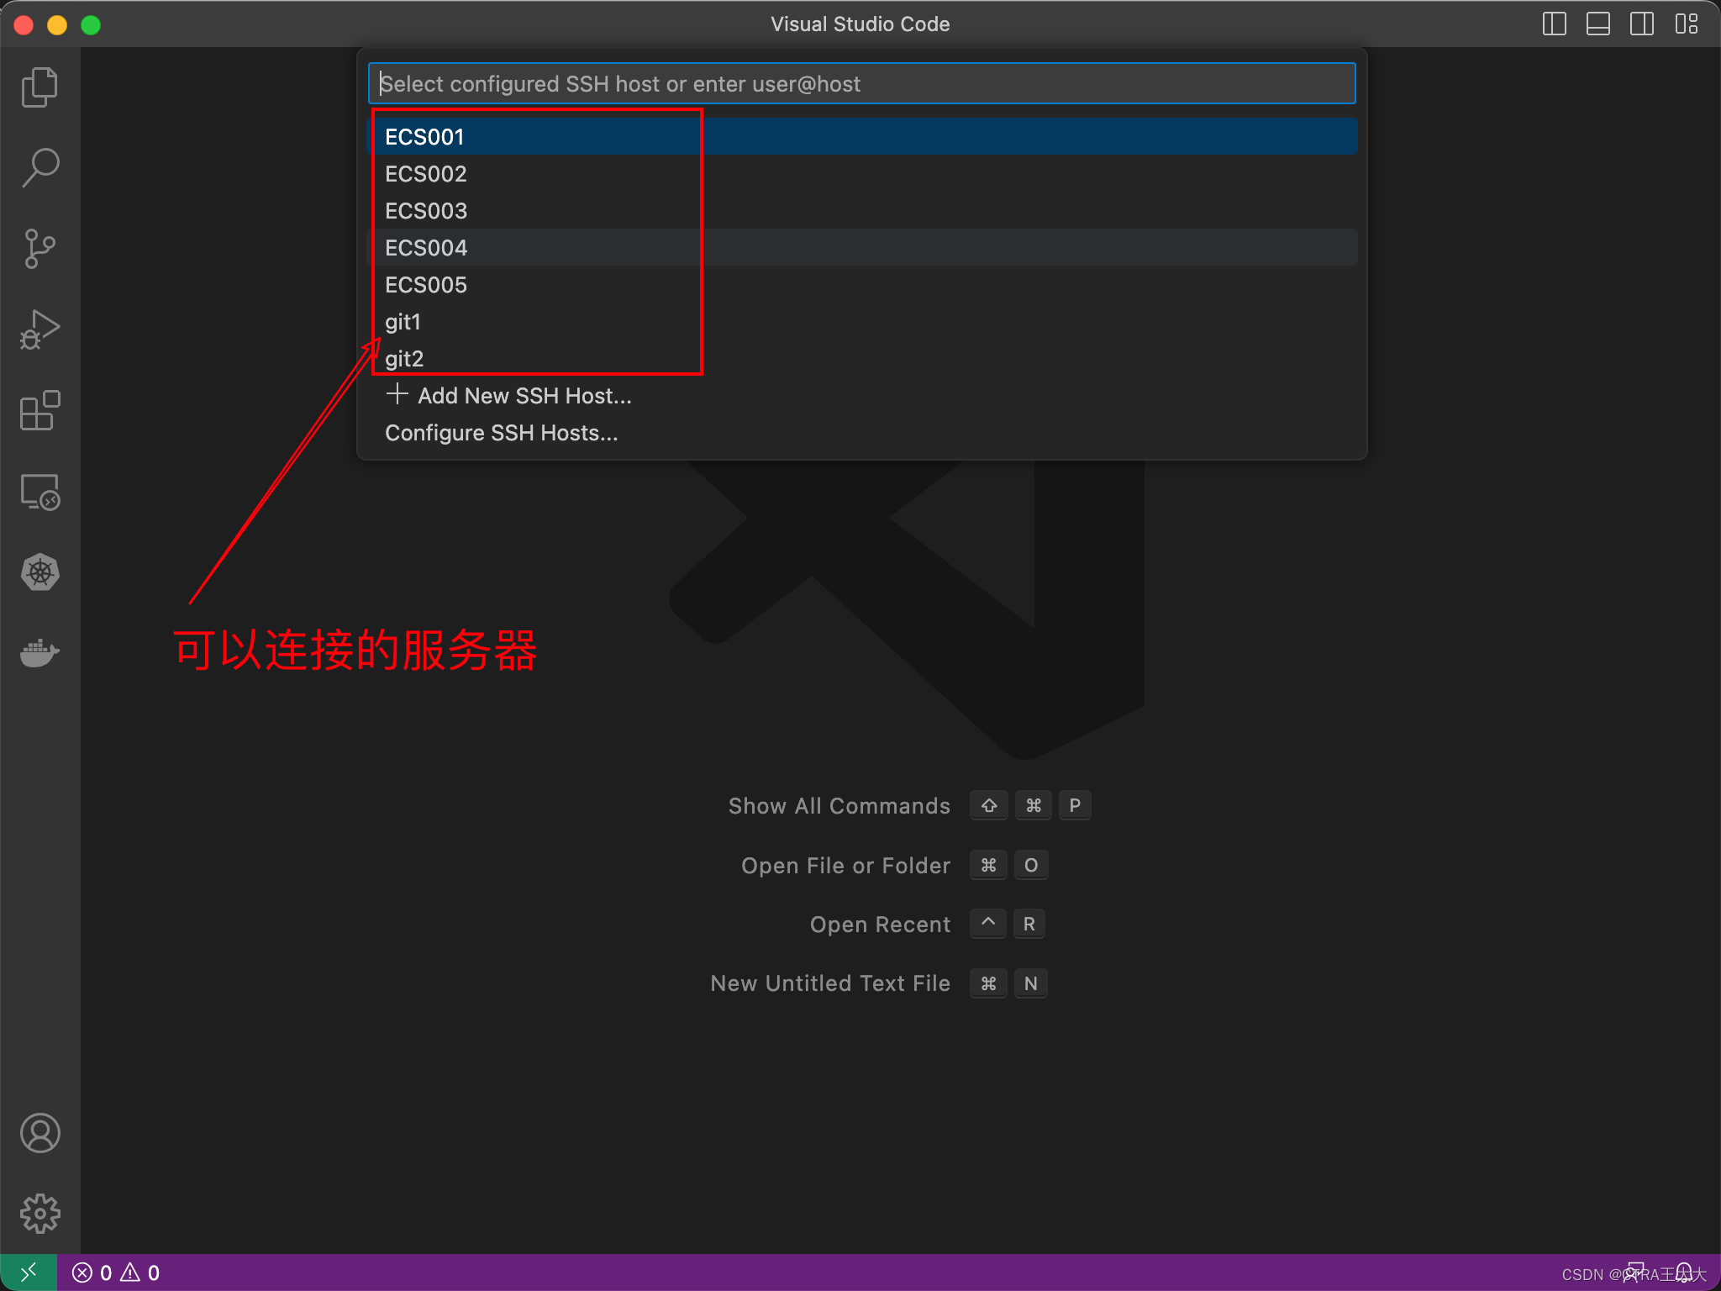Open the Search view icon

point(39,168)
